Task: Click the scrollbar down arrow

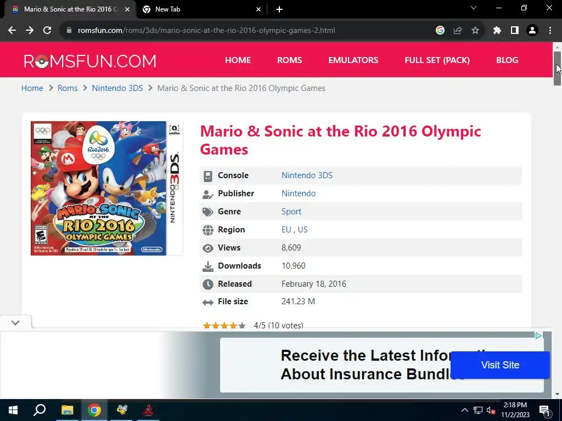Action: point(557,394)
